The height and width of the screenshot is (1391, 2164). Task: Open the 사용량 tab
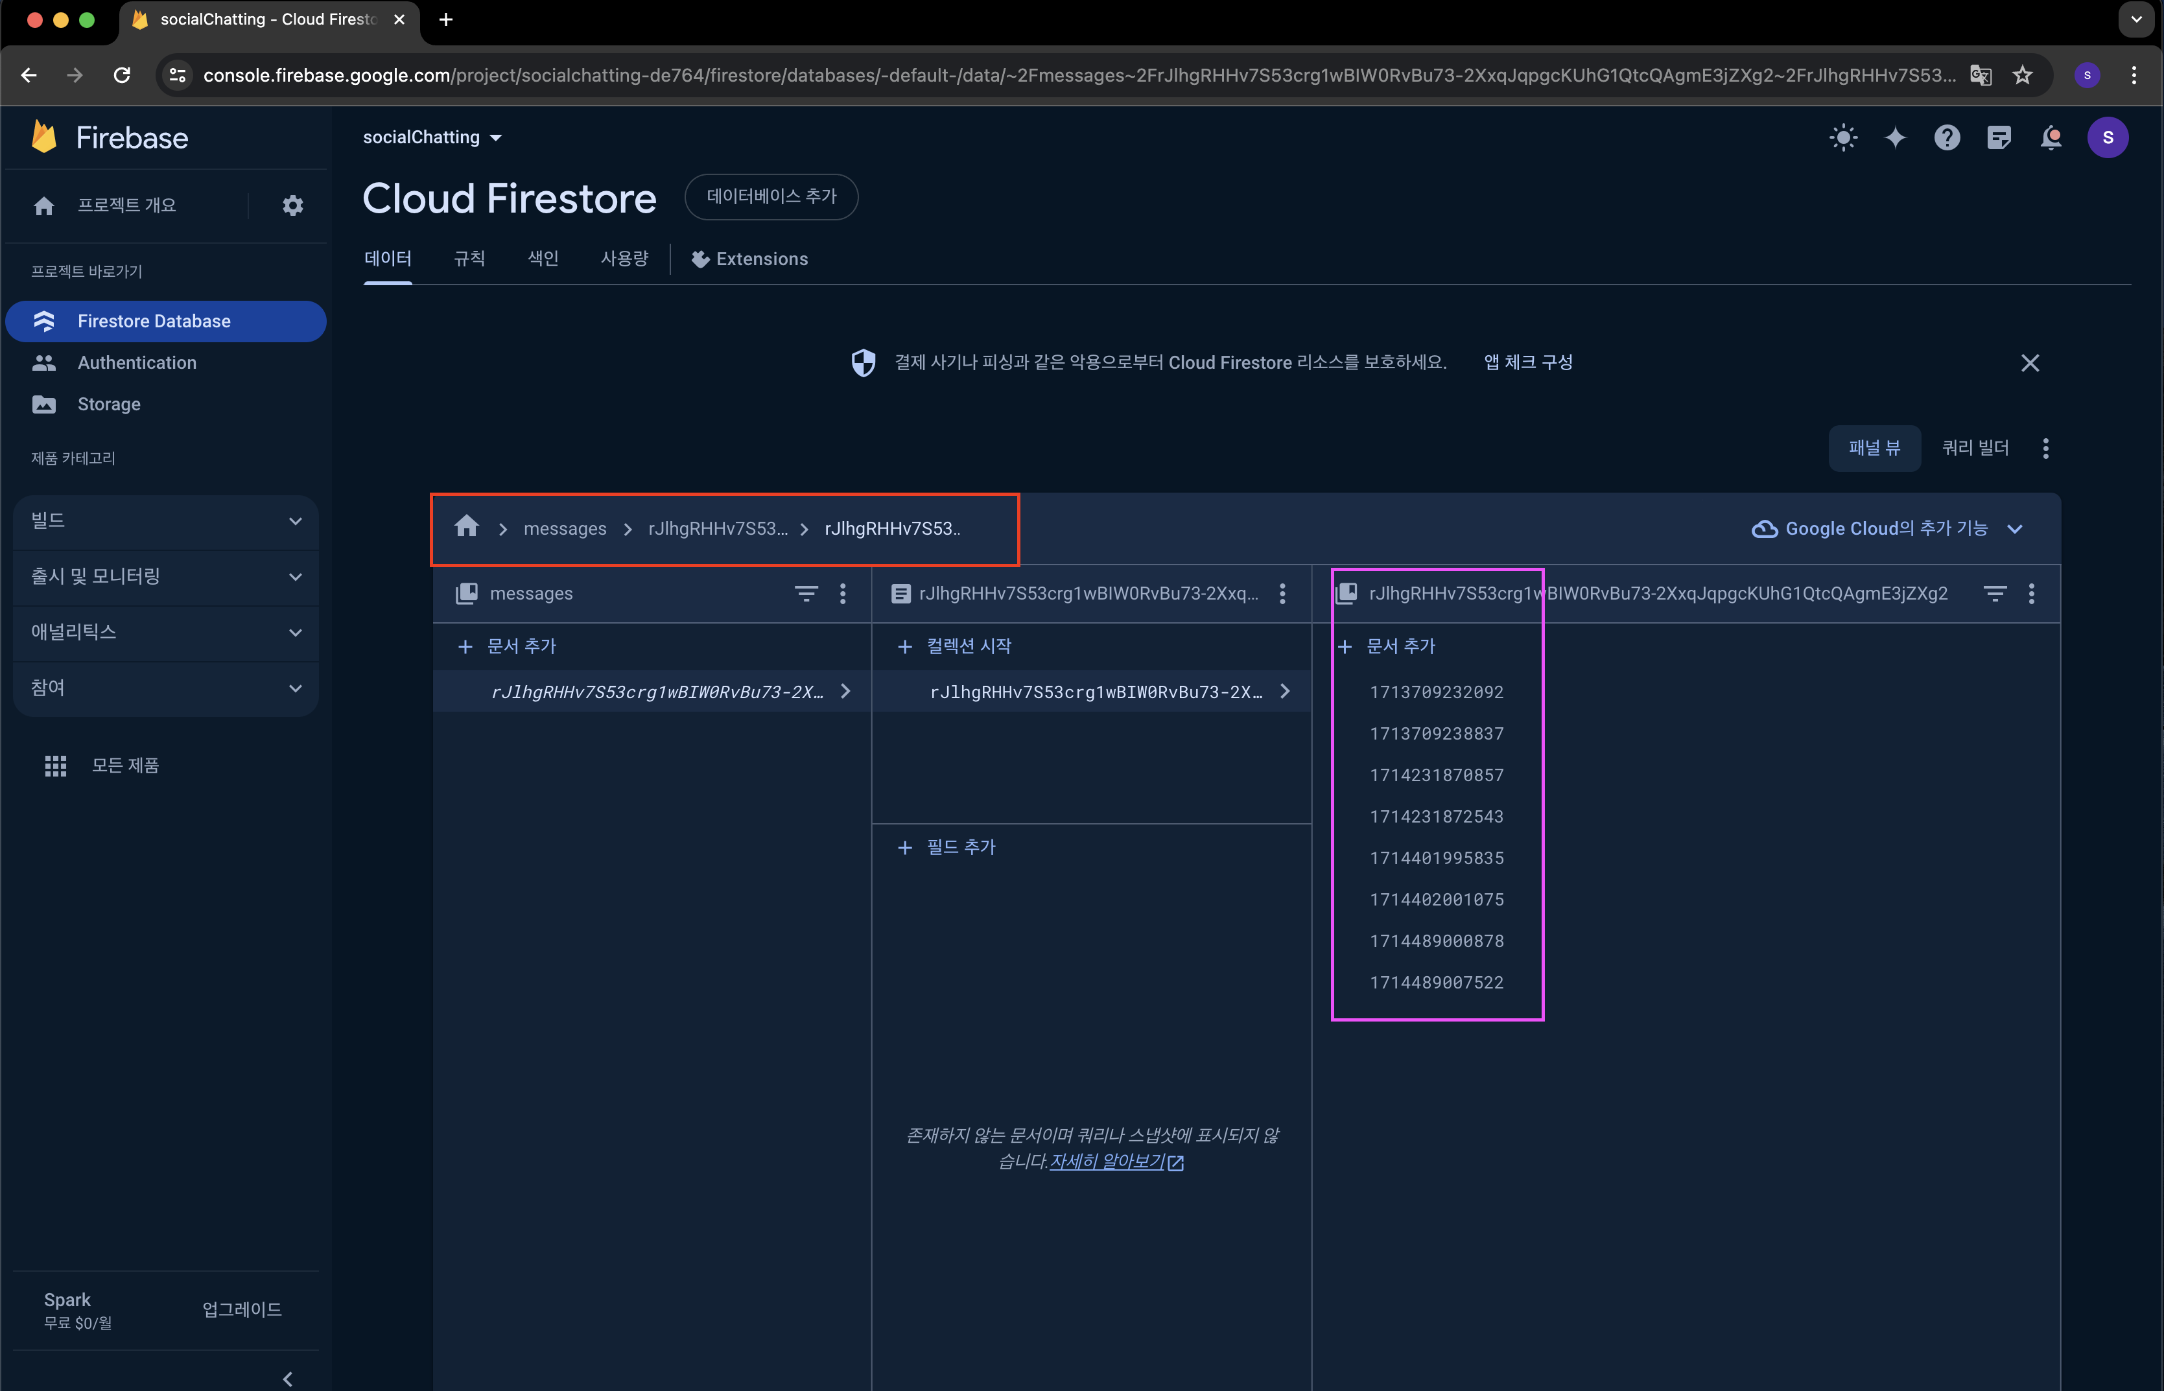[624, 259]
